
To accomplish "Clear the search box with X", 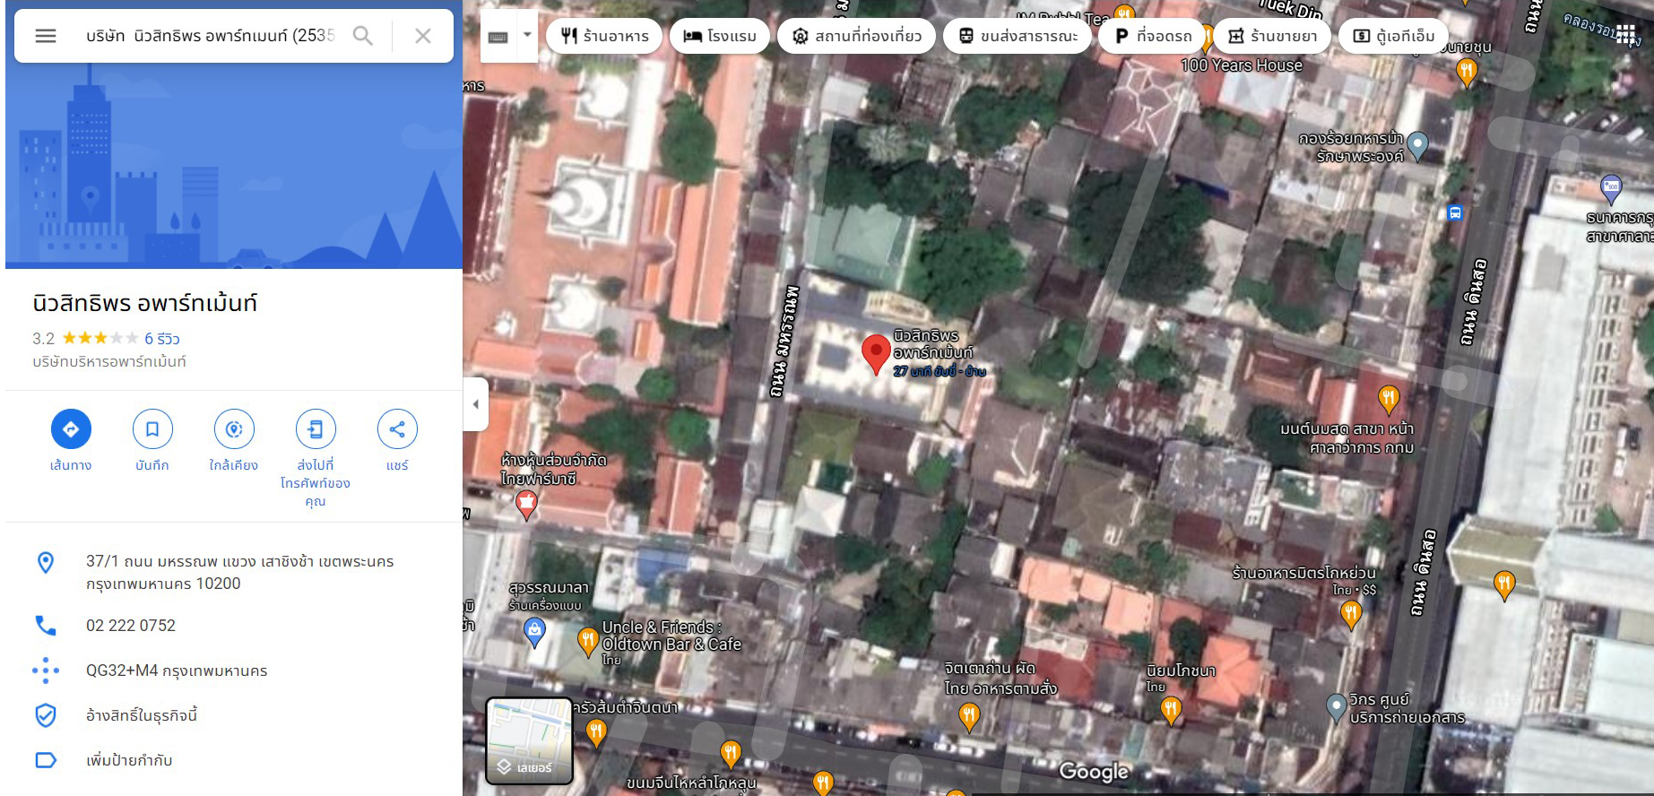I will tap(423, 36).
